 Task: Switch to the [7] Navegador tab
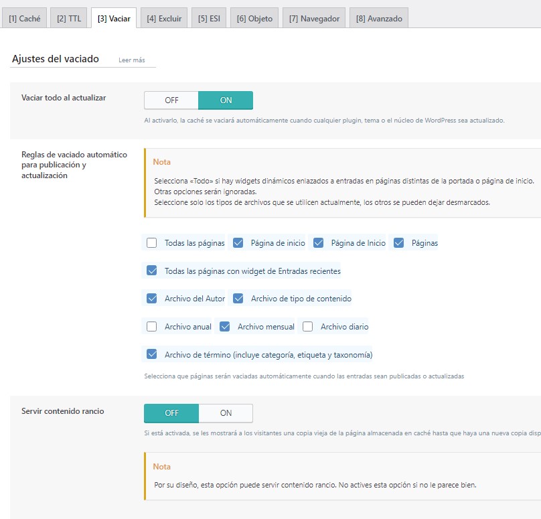tap(314, 19)
